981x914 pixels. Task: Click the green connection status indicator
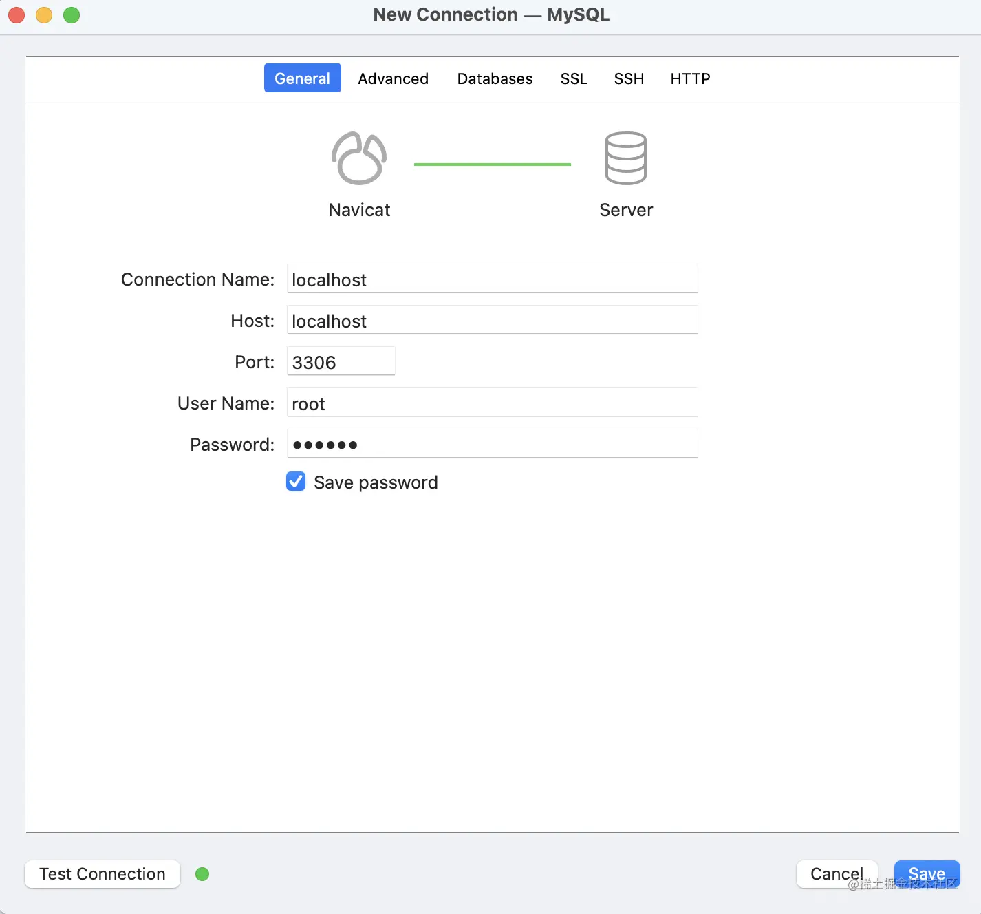pos(202,874)
